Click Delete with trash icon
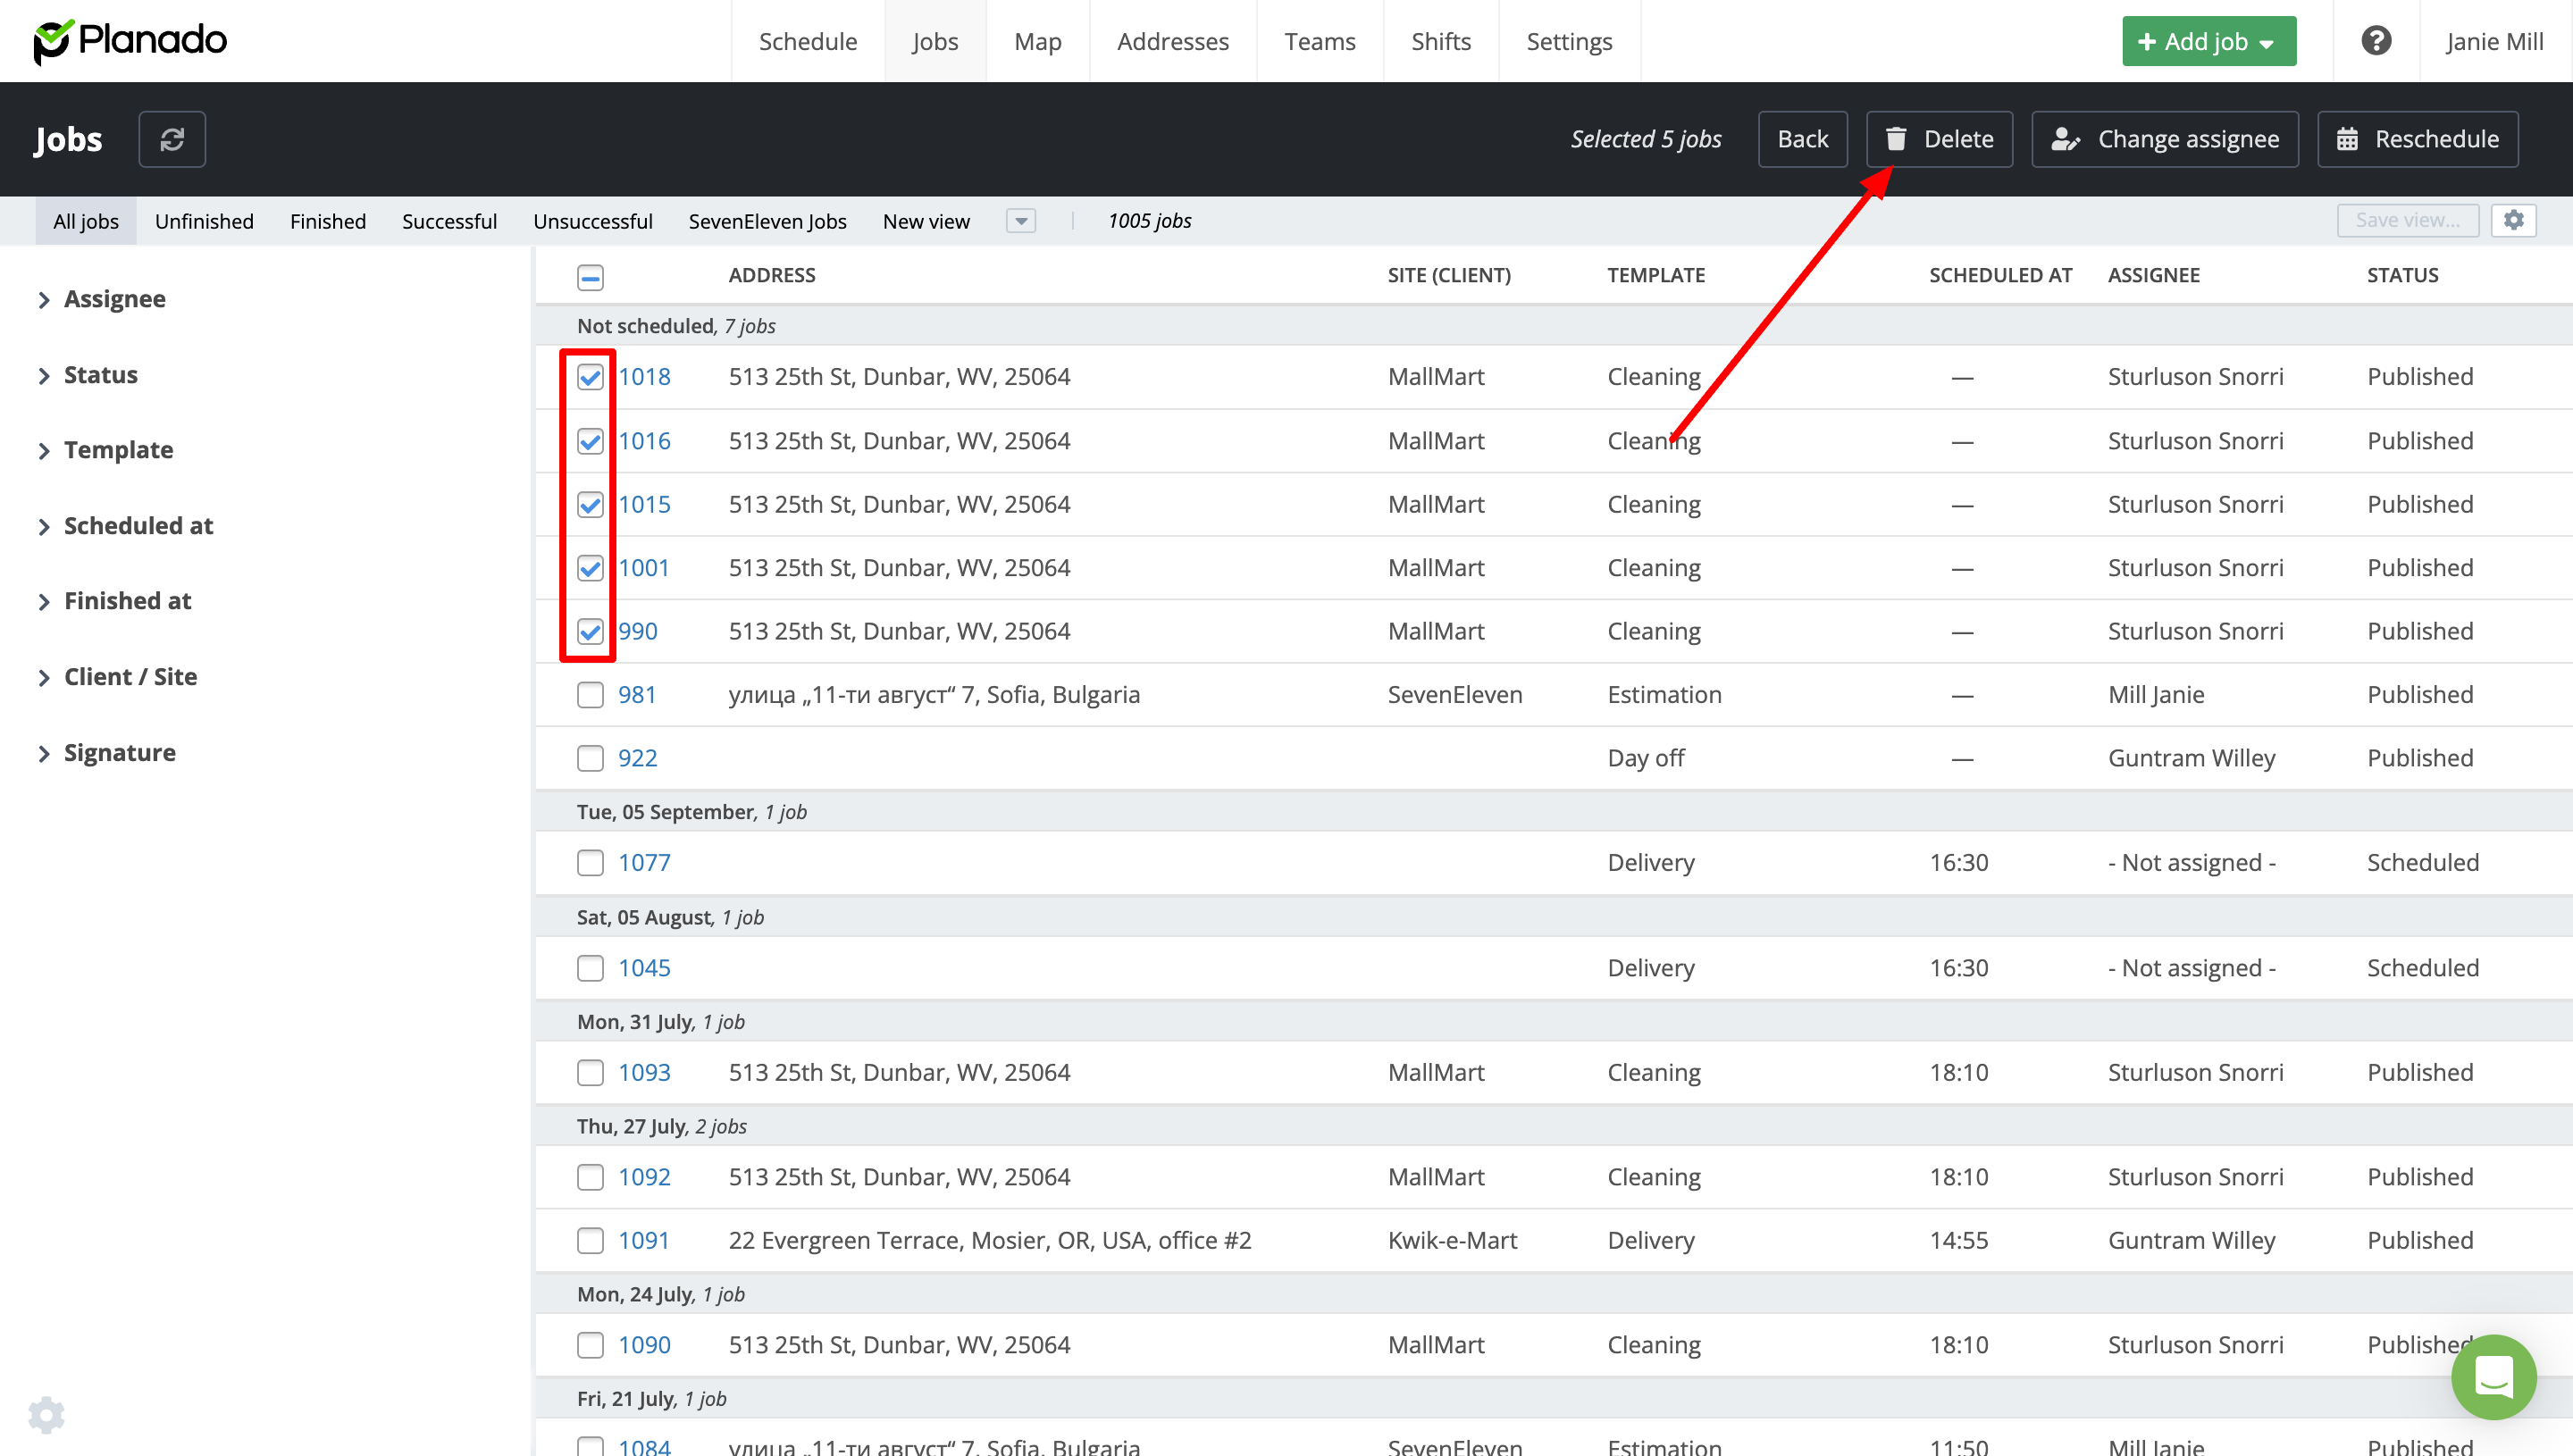 (1938, 139)
